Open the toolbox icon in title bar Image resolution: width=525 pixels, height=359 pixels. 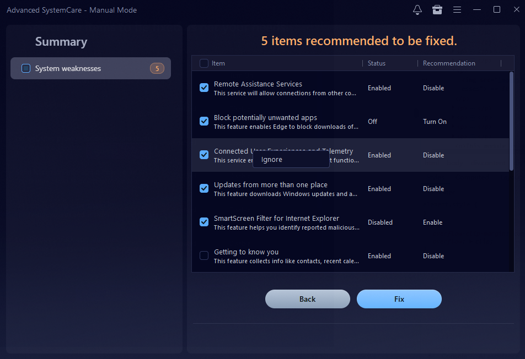pyautogui.click(x=437, y=10)
